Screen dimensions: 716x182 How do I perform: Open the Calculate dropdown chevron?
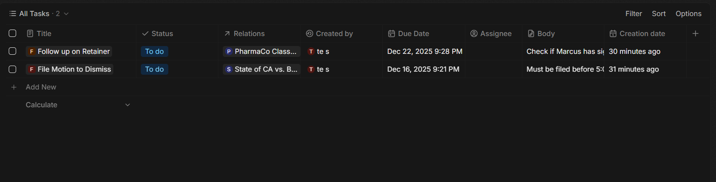point(127,105)
